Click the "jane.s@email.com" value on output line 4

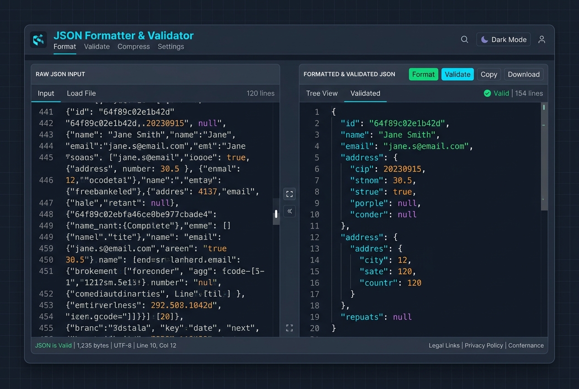[x=426, y=146]
